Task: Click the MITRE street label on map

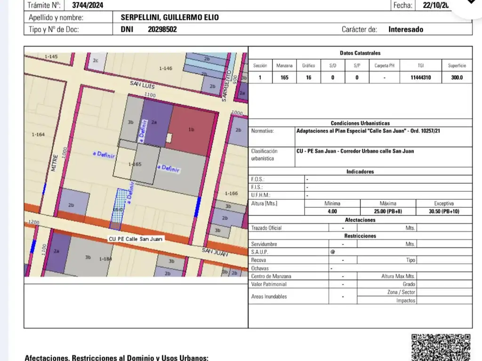Action: 55,161
